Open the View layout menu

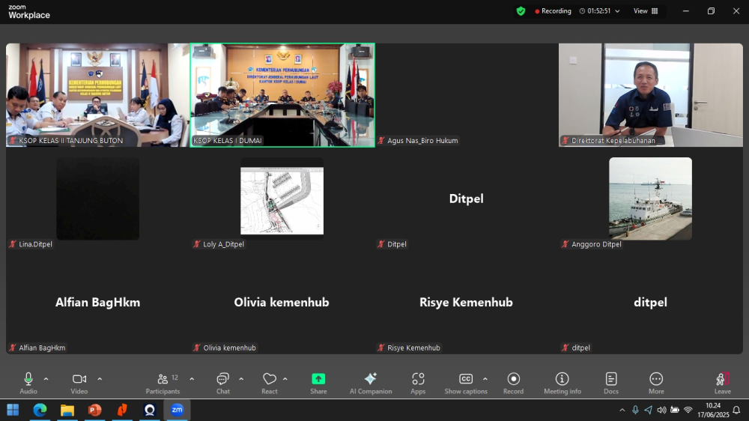coord(646,11)
